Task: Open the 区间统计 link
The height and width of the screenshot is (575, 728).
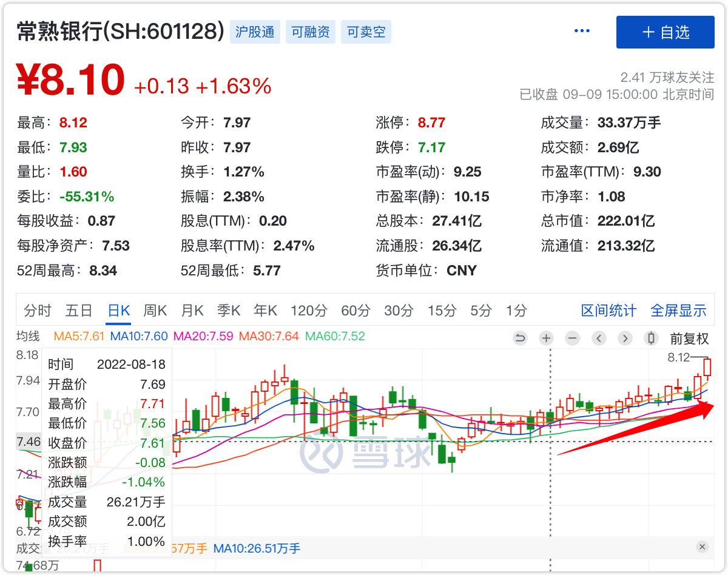Action: click(x=608, y=311)
